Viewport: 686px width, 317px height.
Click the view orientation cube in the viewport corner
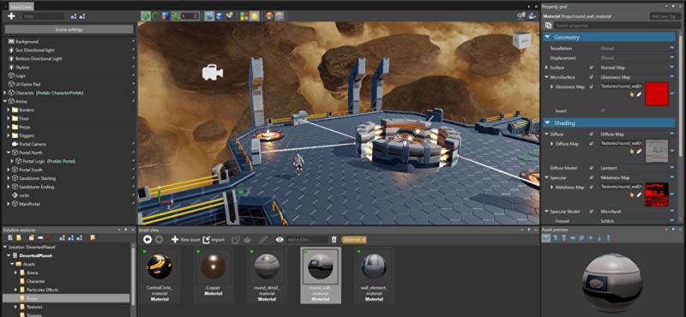click(x=522, y=39)
